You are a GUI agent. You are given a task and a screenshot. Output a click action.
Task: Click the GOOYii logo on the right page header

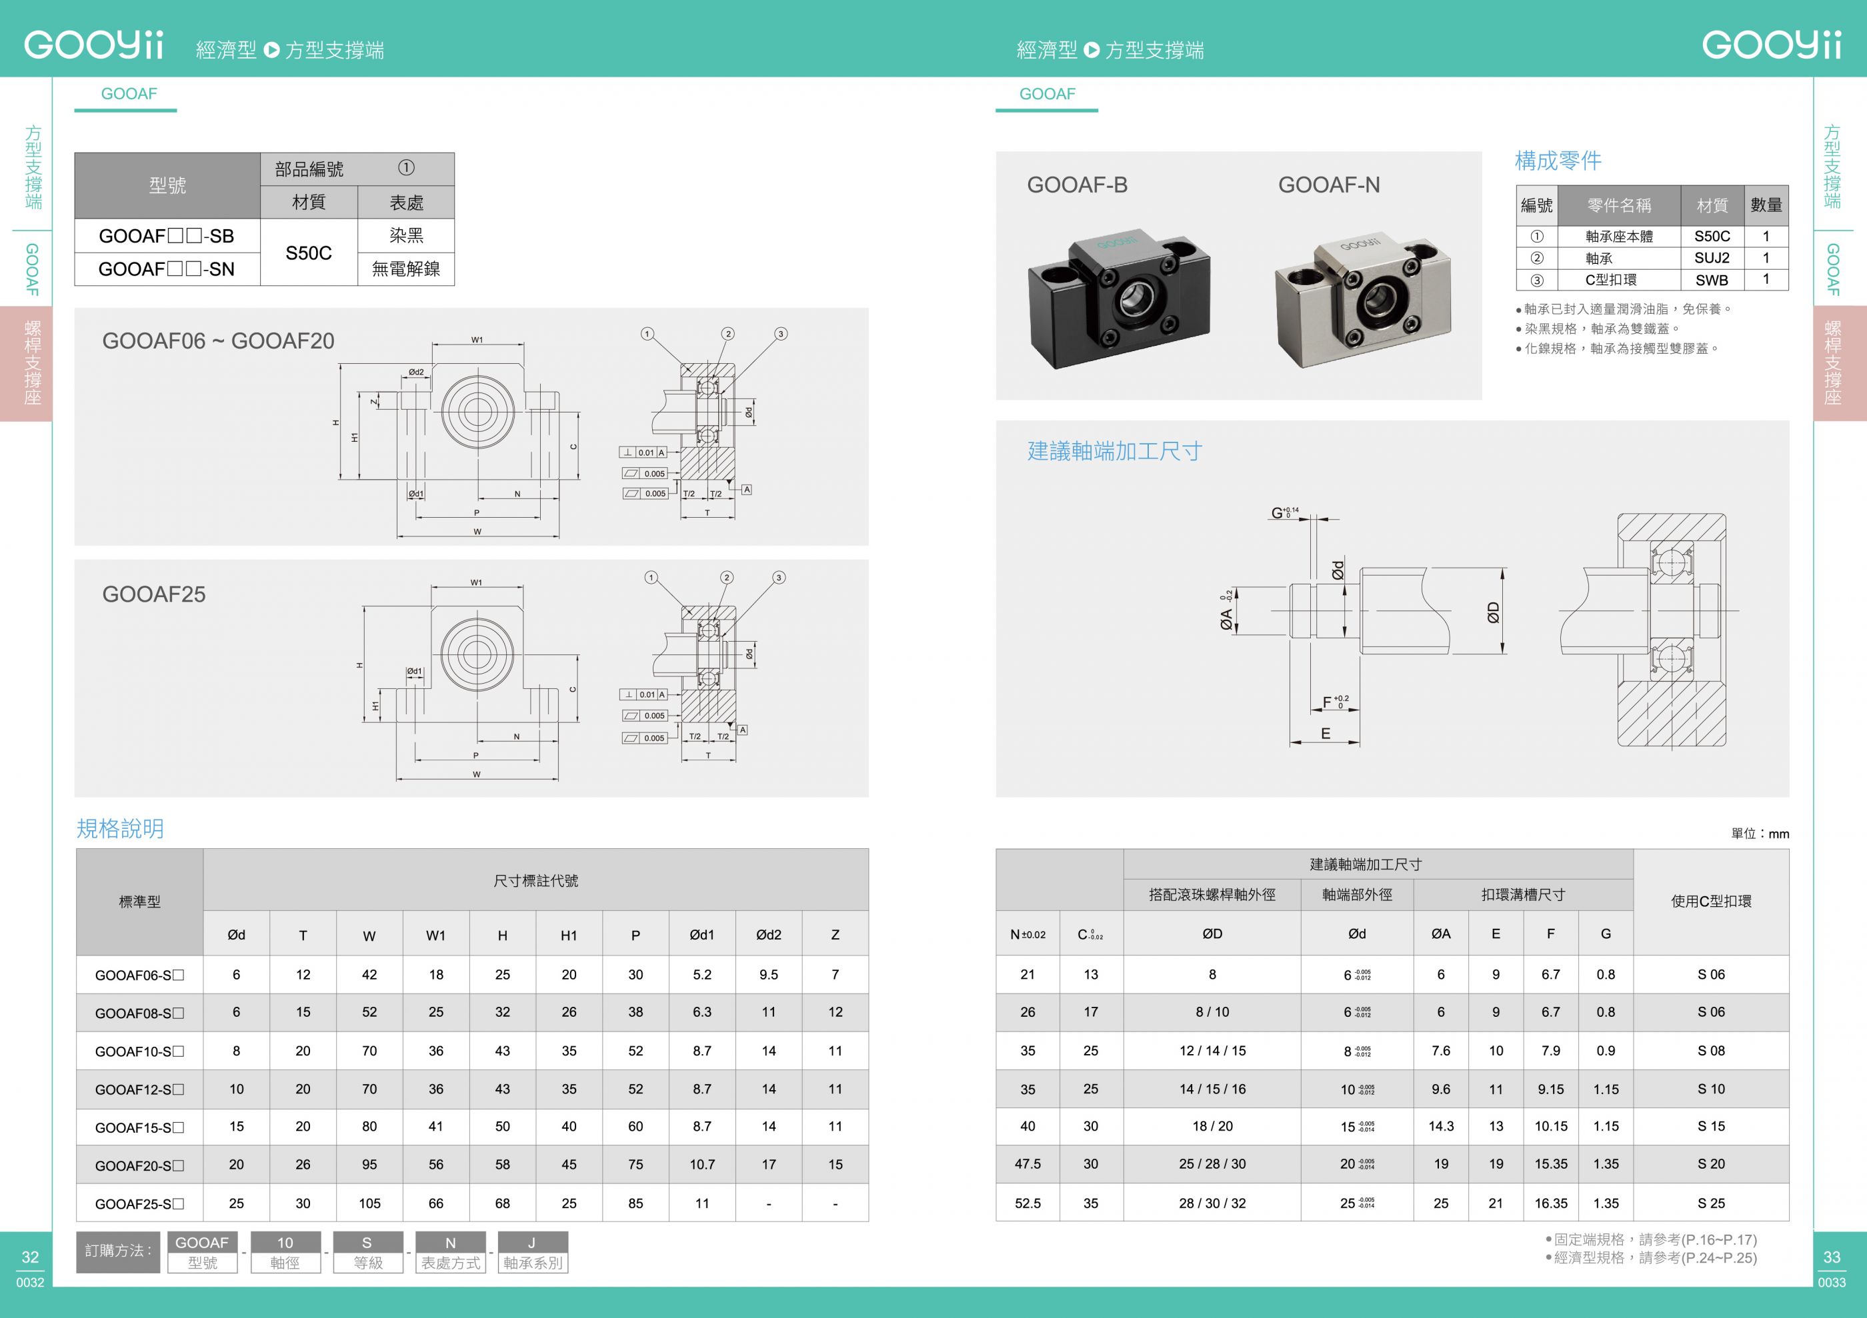point(1771,45)
